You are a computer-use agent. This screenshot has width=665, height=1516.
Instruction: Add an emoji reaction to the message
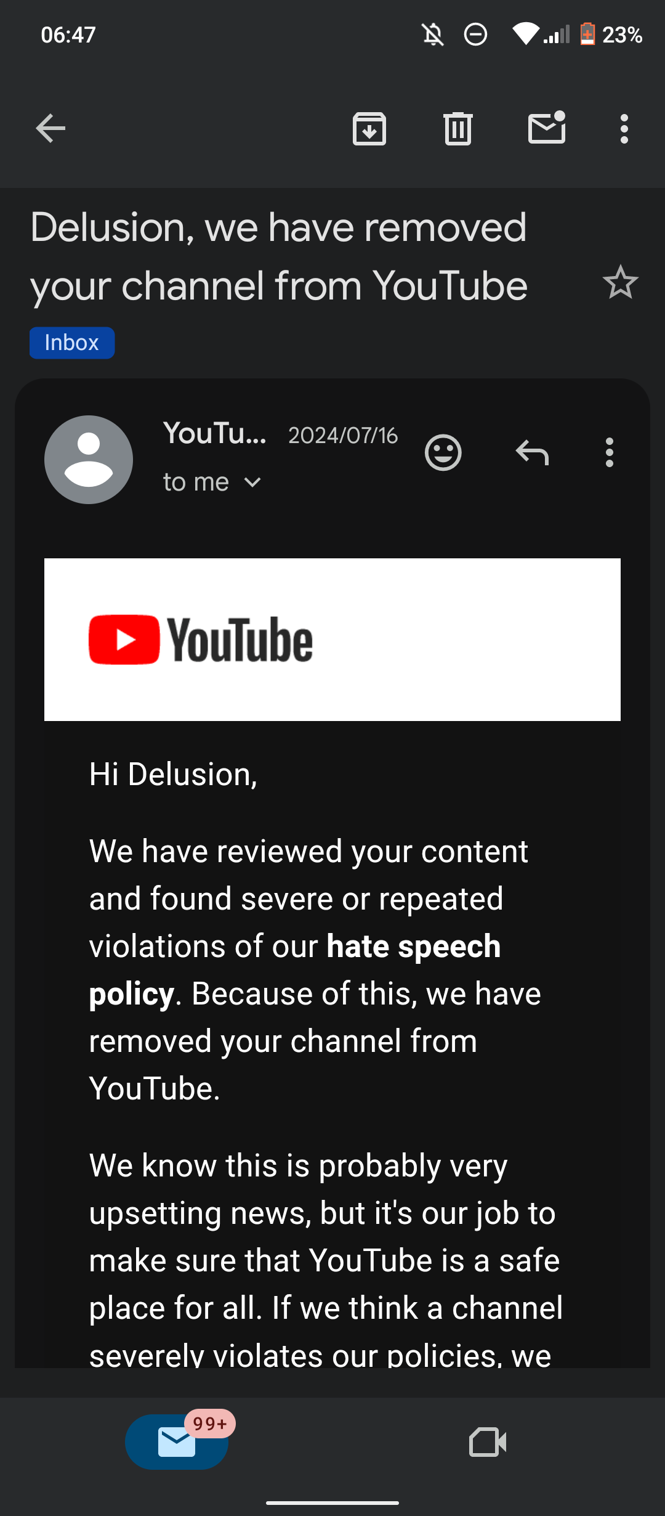click(443, 453)
